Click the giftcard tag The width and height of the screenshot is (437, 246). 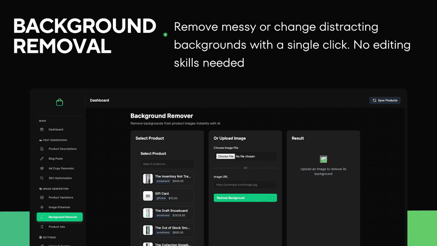[x=161, y=198]
